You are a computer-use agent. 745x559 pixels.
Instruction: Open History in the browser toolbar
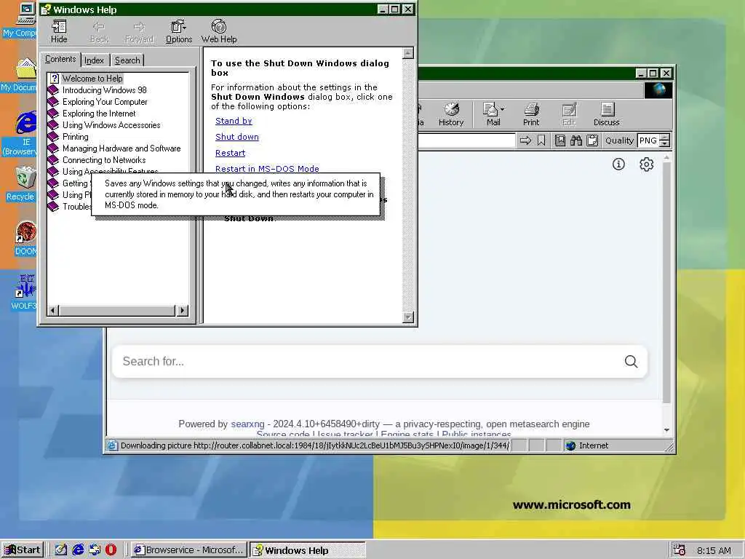click(451, 114)
